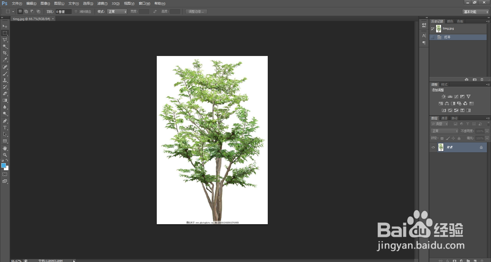Open the layer blend mode dropdown

coord(444,131)
